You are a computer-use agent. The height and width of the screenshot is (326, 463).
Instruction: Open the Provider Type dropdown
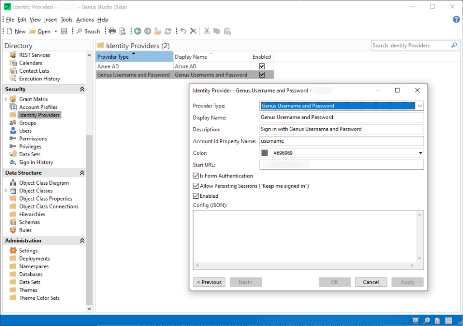(x=420, y=106)
